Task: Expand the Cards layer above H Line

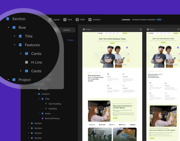Action: 21,53
